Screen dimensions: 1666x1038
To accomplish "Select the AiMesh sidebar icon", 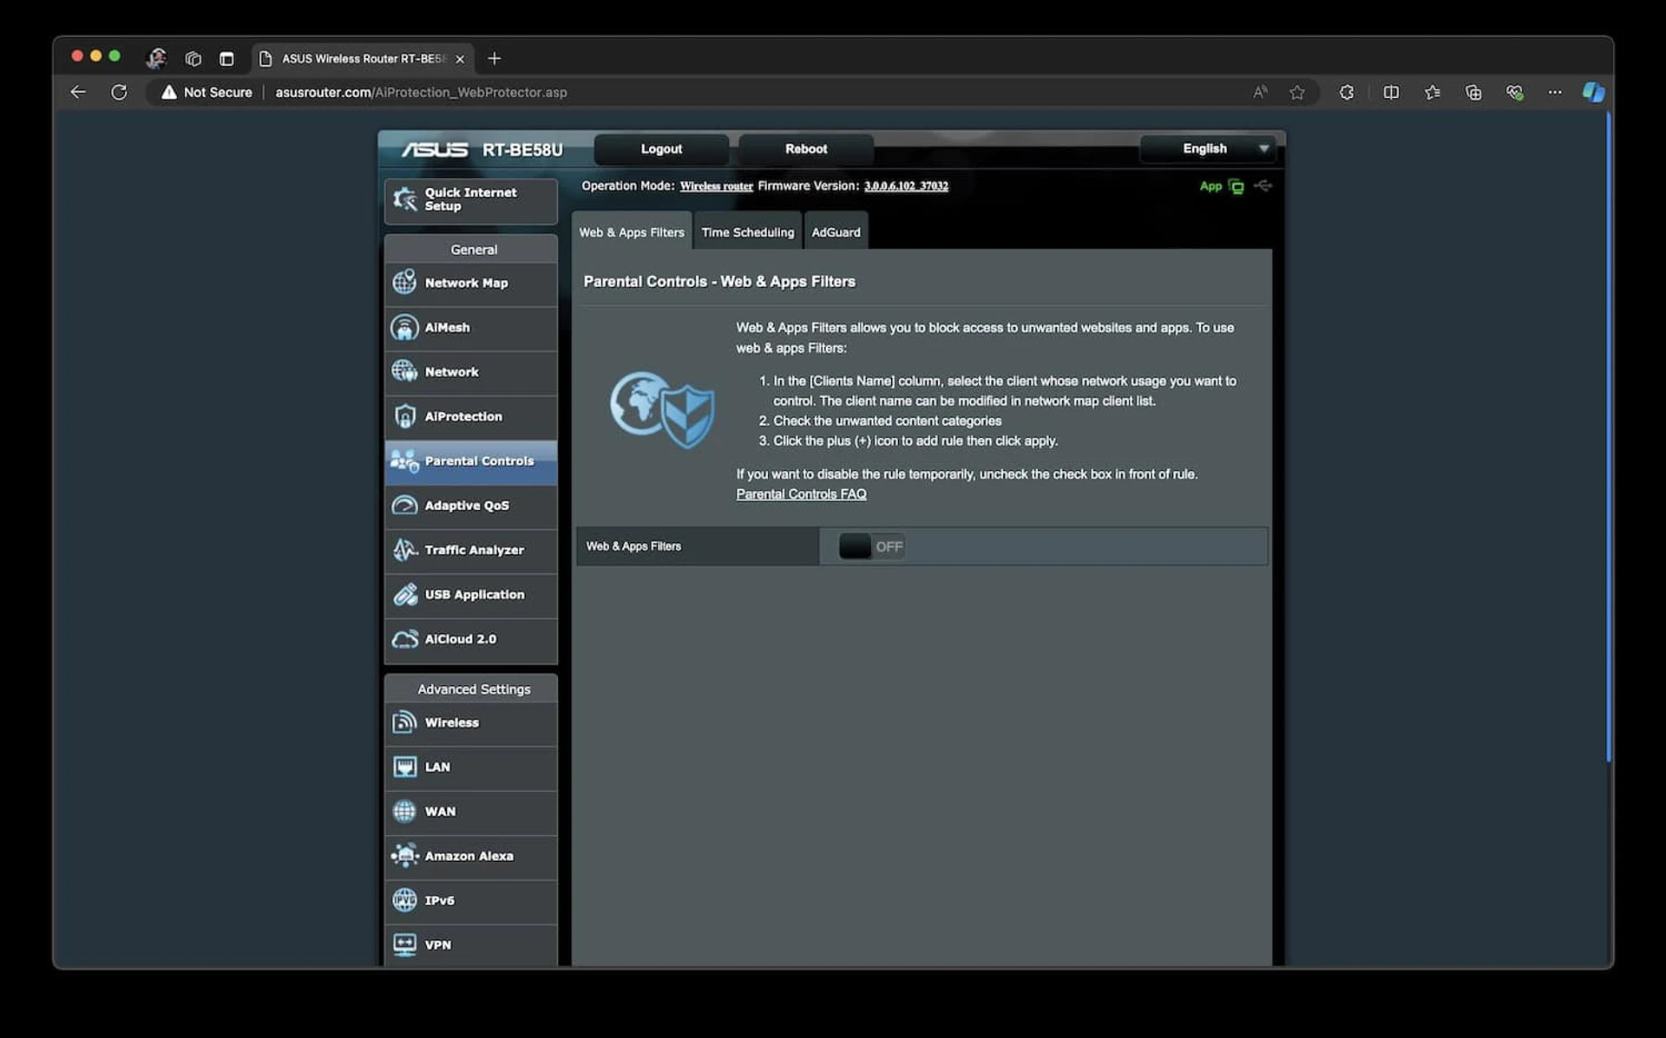I will click(x=404, y=327).
